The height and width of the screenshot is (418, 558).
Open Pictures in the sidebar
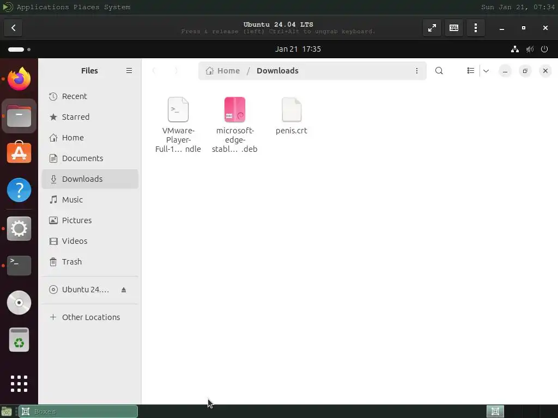[90, 220]
